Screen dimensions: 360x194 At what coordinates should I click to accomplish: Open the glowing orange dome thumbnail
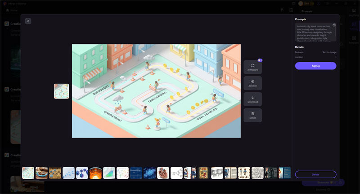[x=95, y=173]
